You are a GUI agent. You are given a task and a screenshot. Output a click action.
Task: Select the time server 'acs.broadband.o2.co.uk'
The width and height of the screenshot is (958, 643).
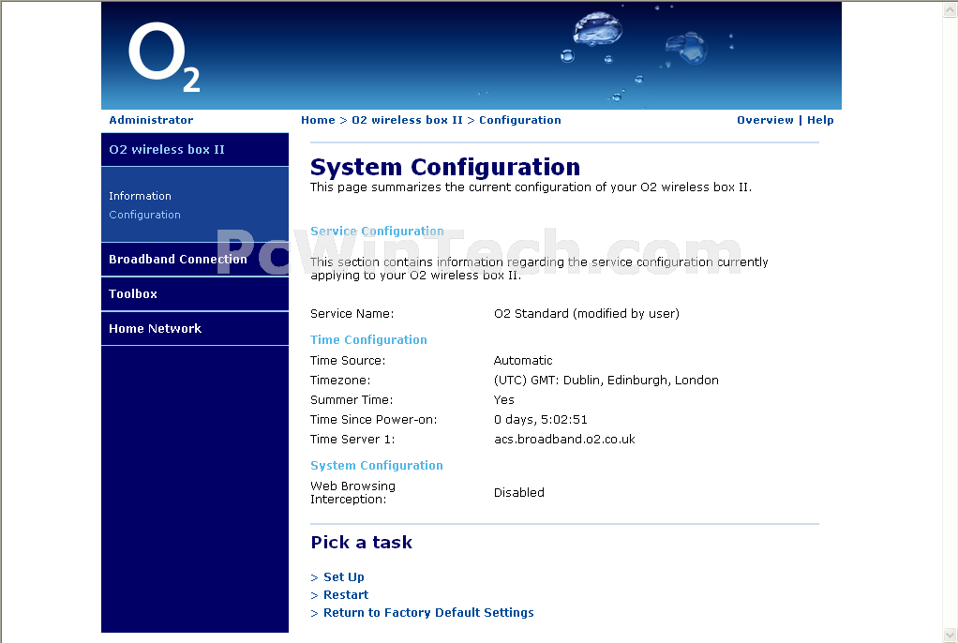pos(564,440)
